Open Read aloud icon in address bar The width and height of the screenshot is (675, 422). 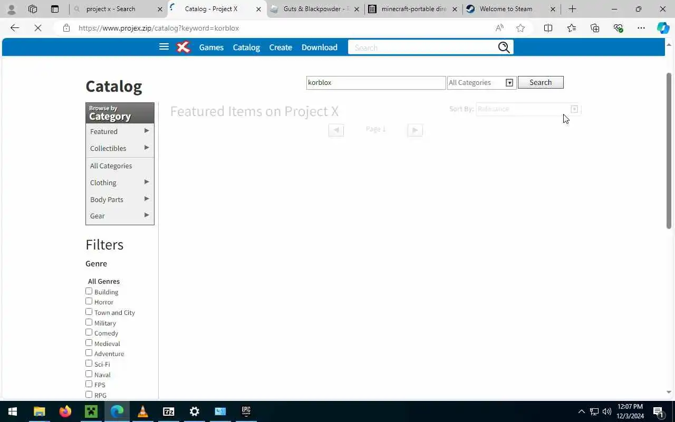coord(499,28)
